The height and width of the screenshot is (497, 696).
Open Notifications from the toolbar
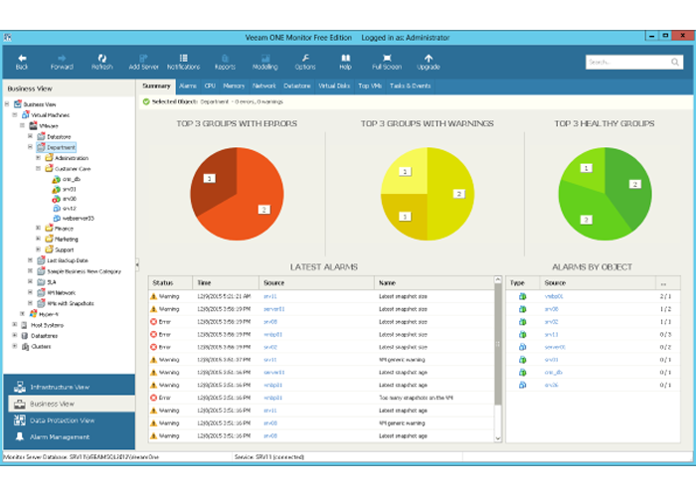pos(183,62)
